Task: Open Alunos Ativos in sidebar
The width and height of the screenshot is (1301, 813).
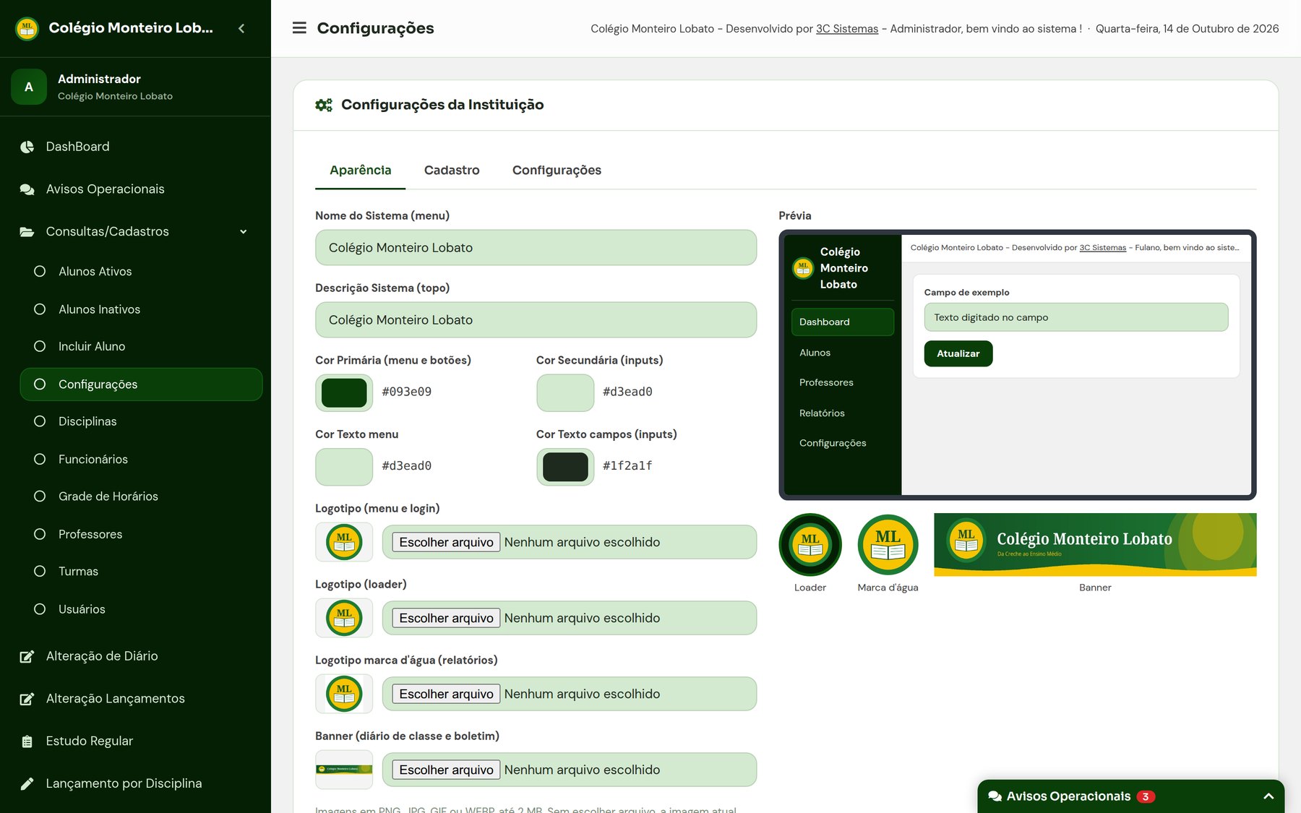Action: (141, 272)
